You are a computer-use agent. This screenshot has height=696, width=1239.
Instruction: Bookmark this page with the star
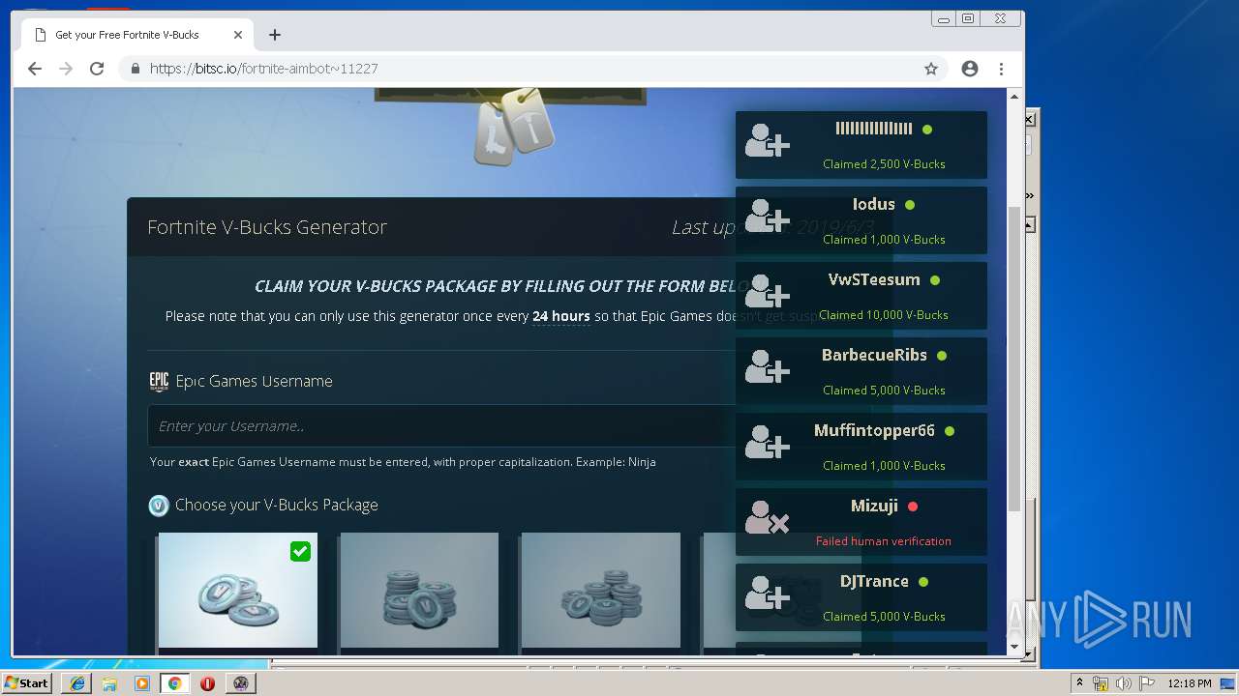pos(931,69)
